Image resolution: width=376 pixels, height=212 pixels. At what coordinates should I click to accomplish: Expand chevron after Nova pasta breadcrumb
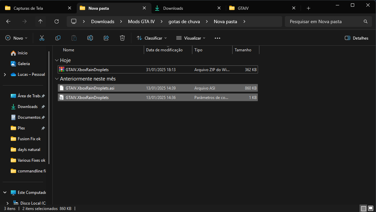coord(244,21)
